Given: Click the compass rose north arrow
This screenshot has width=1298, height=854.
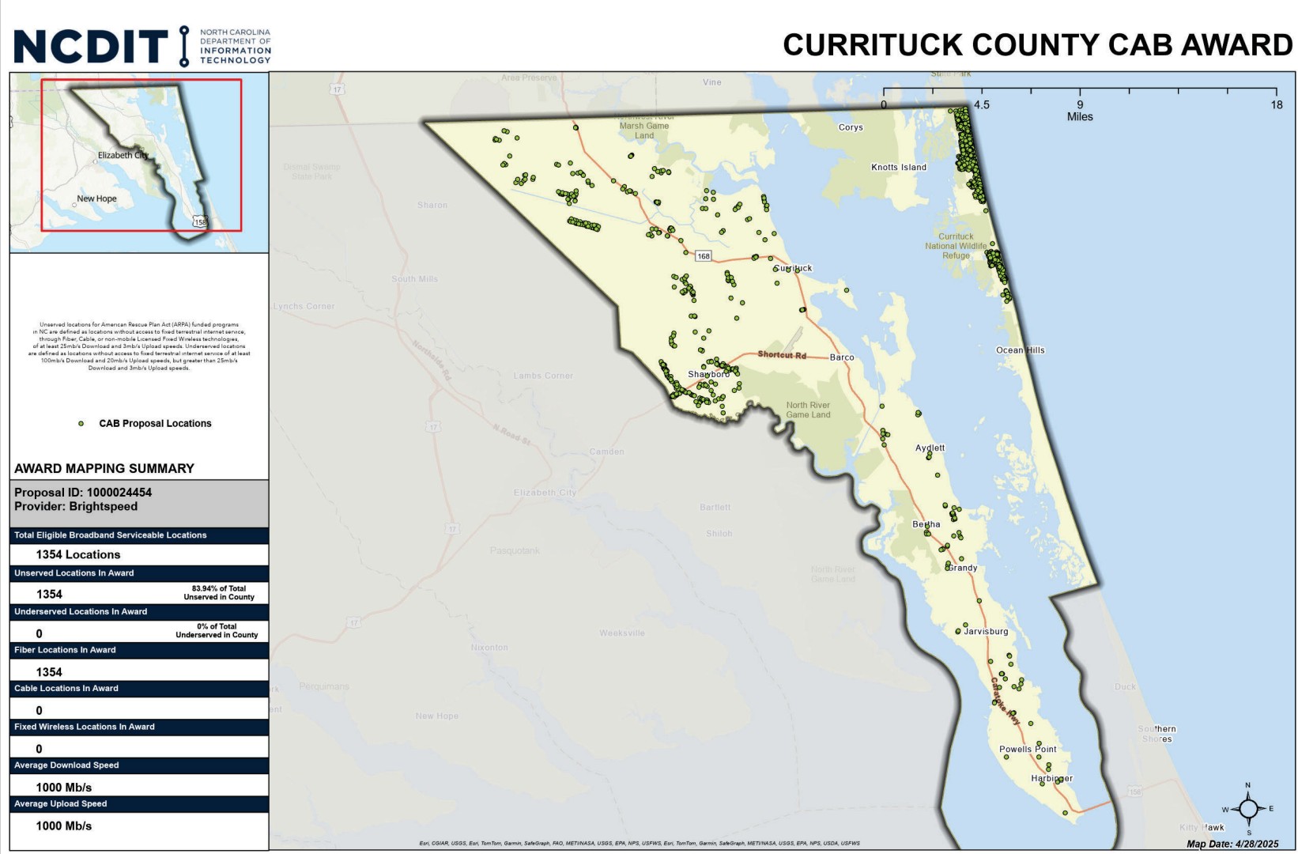Looking at the screenshot, I should [1248, 808].
